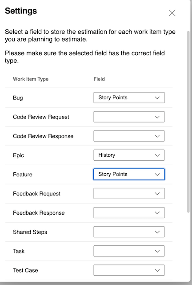Viewport: 192px width, 285px height.
Task: Open the Epic field dropdown showing History
Action: click(129, 155)
